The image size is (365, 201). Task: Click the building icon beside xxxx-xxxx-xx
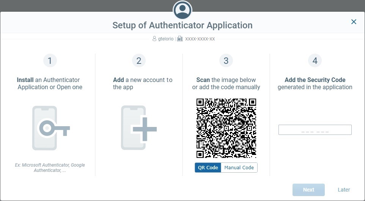[180, 39]
